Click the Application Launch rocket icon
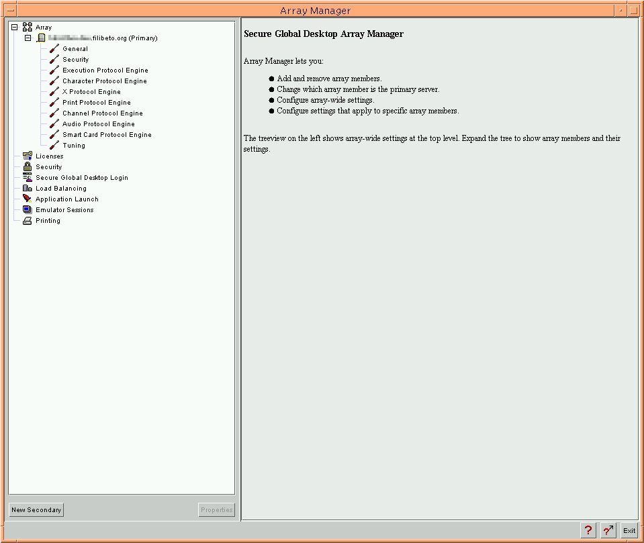This screenshot has width=644, height=543. pyautogui.click(x=27, y=199)
